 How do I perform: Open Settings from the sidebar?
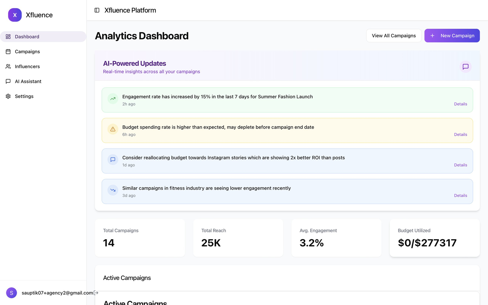click(x=43, y=96)
